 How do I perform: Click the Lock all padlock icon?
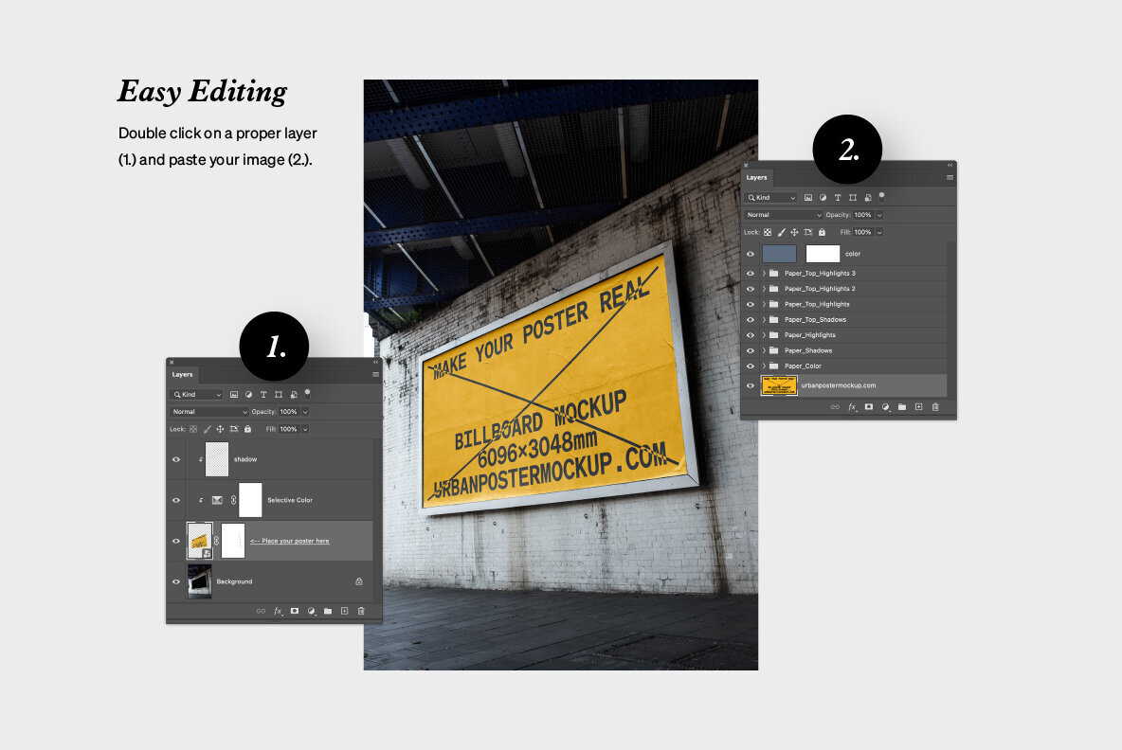pyautogui.click(x=246, y=429)
